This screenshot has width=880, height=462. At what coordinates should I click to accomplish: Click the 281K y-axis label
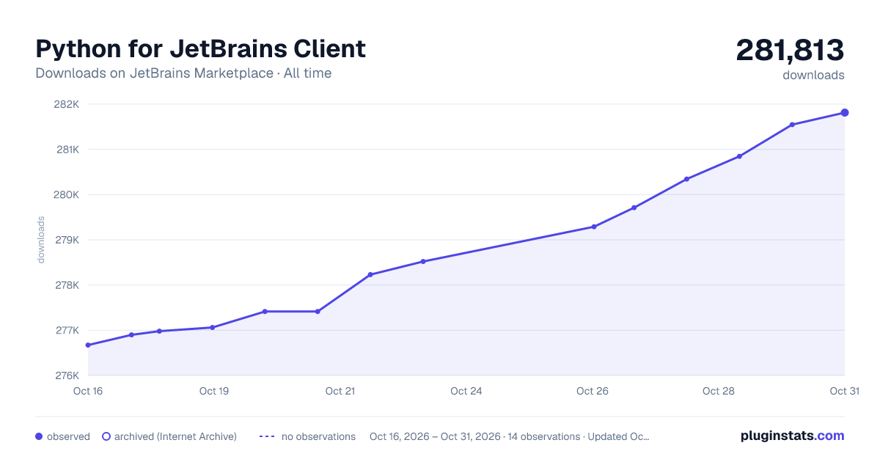67,150
